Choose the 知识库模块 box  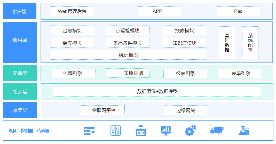pyautogui.click(x=184, y=43)
